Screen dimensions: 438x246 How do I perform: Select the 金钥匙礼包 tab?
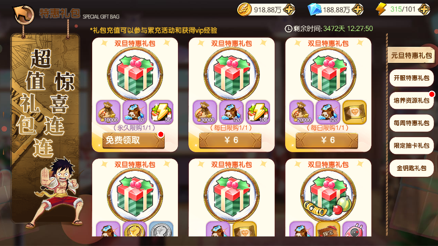(412, 168)
